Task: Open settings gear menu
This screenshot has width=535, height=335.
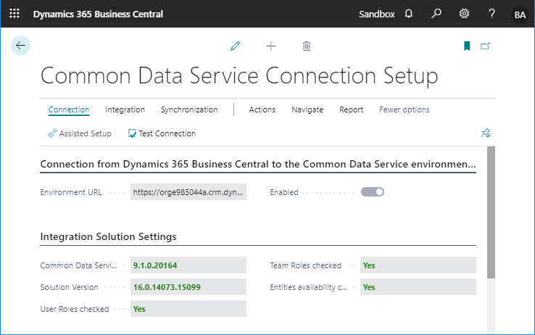Action: 464,14
